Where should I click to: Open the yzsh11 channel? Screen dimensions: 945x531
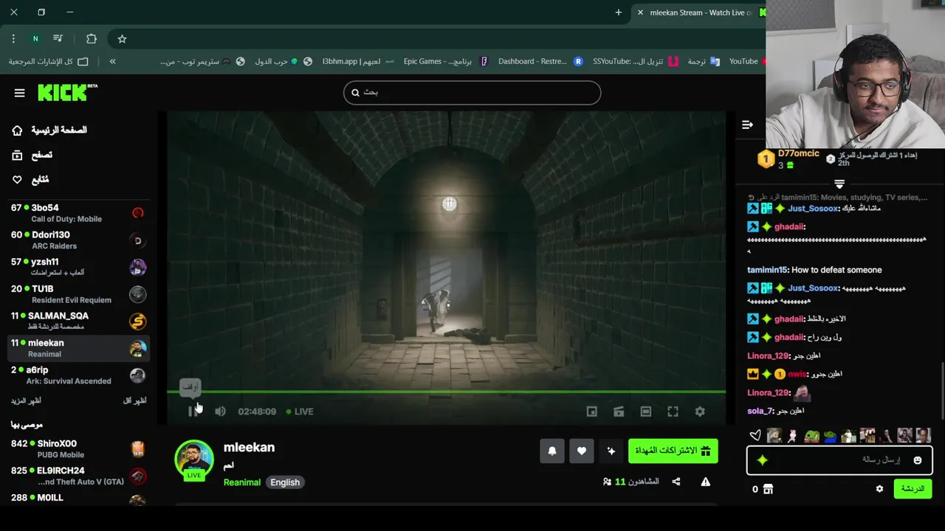[x=78, y=267]
